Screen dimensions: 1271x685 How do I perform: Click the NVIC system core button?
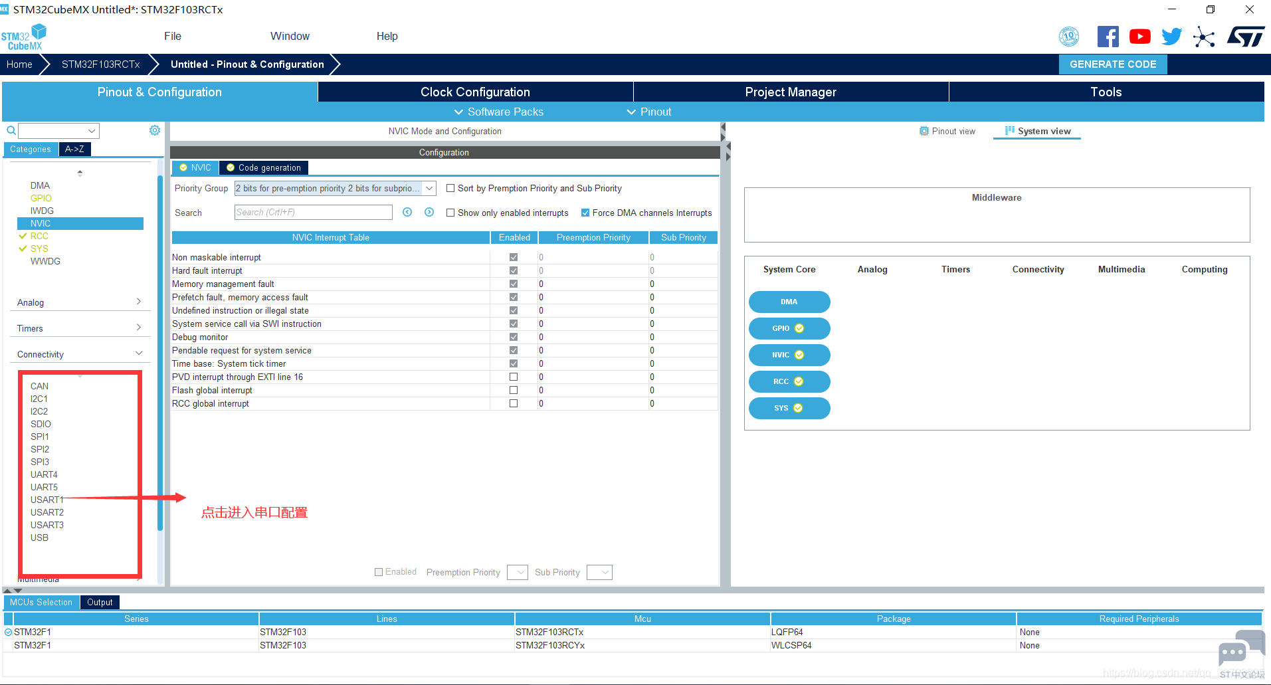click(x=789, y=355)
